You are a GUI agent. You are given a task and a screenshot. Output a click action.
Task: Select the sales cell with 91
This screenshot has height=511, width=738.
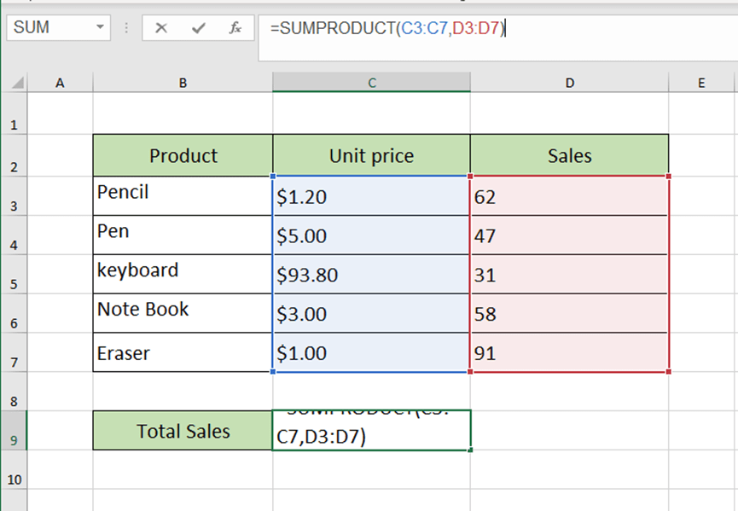[x=570, y=352]
